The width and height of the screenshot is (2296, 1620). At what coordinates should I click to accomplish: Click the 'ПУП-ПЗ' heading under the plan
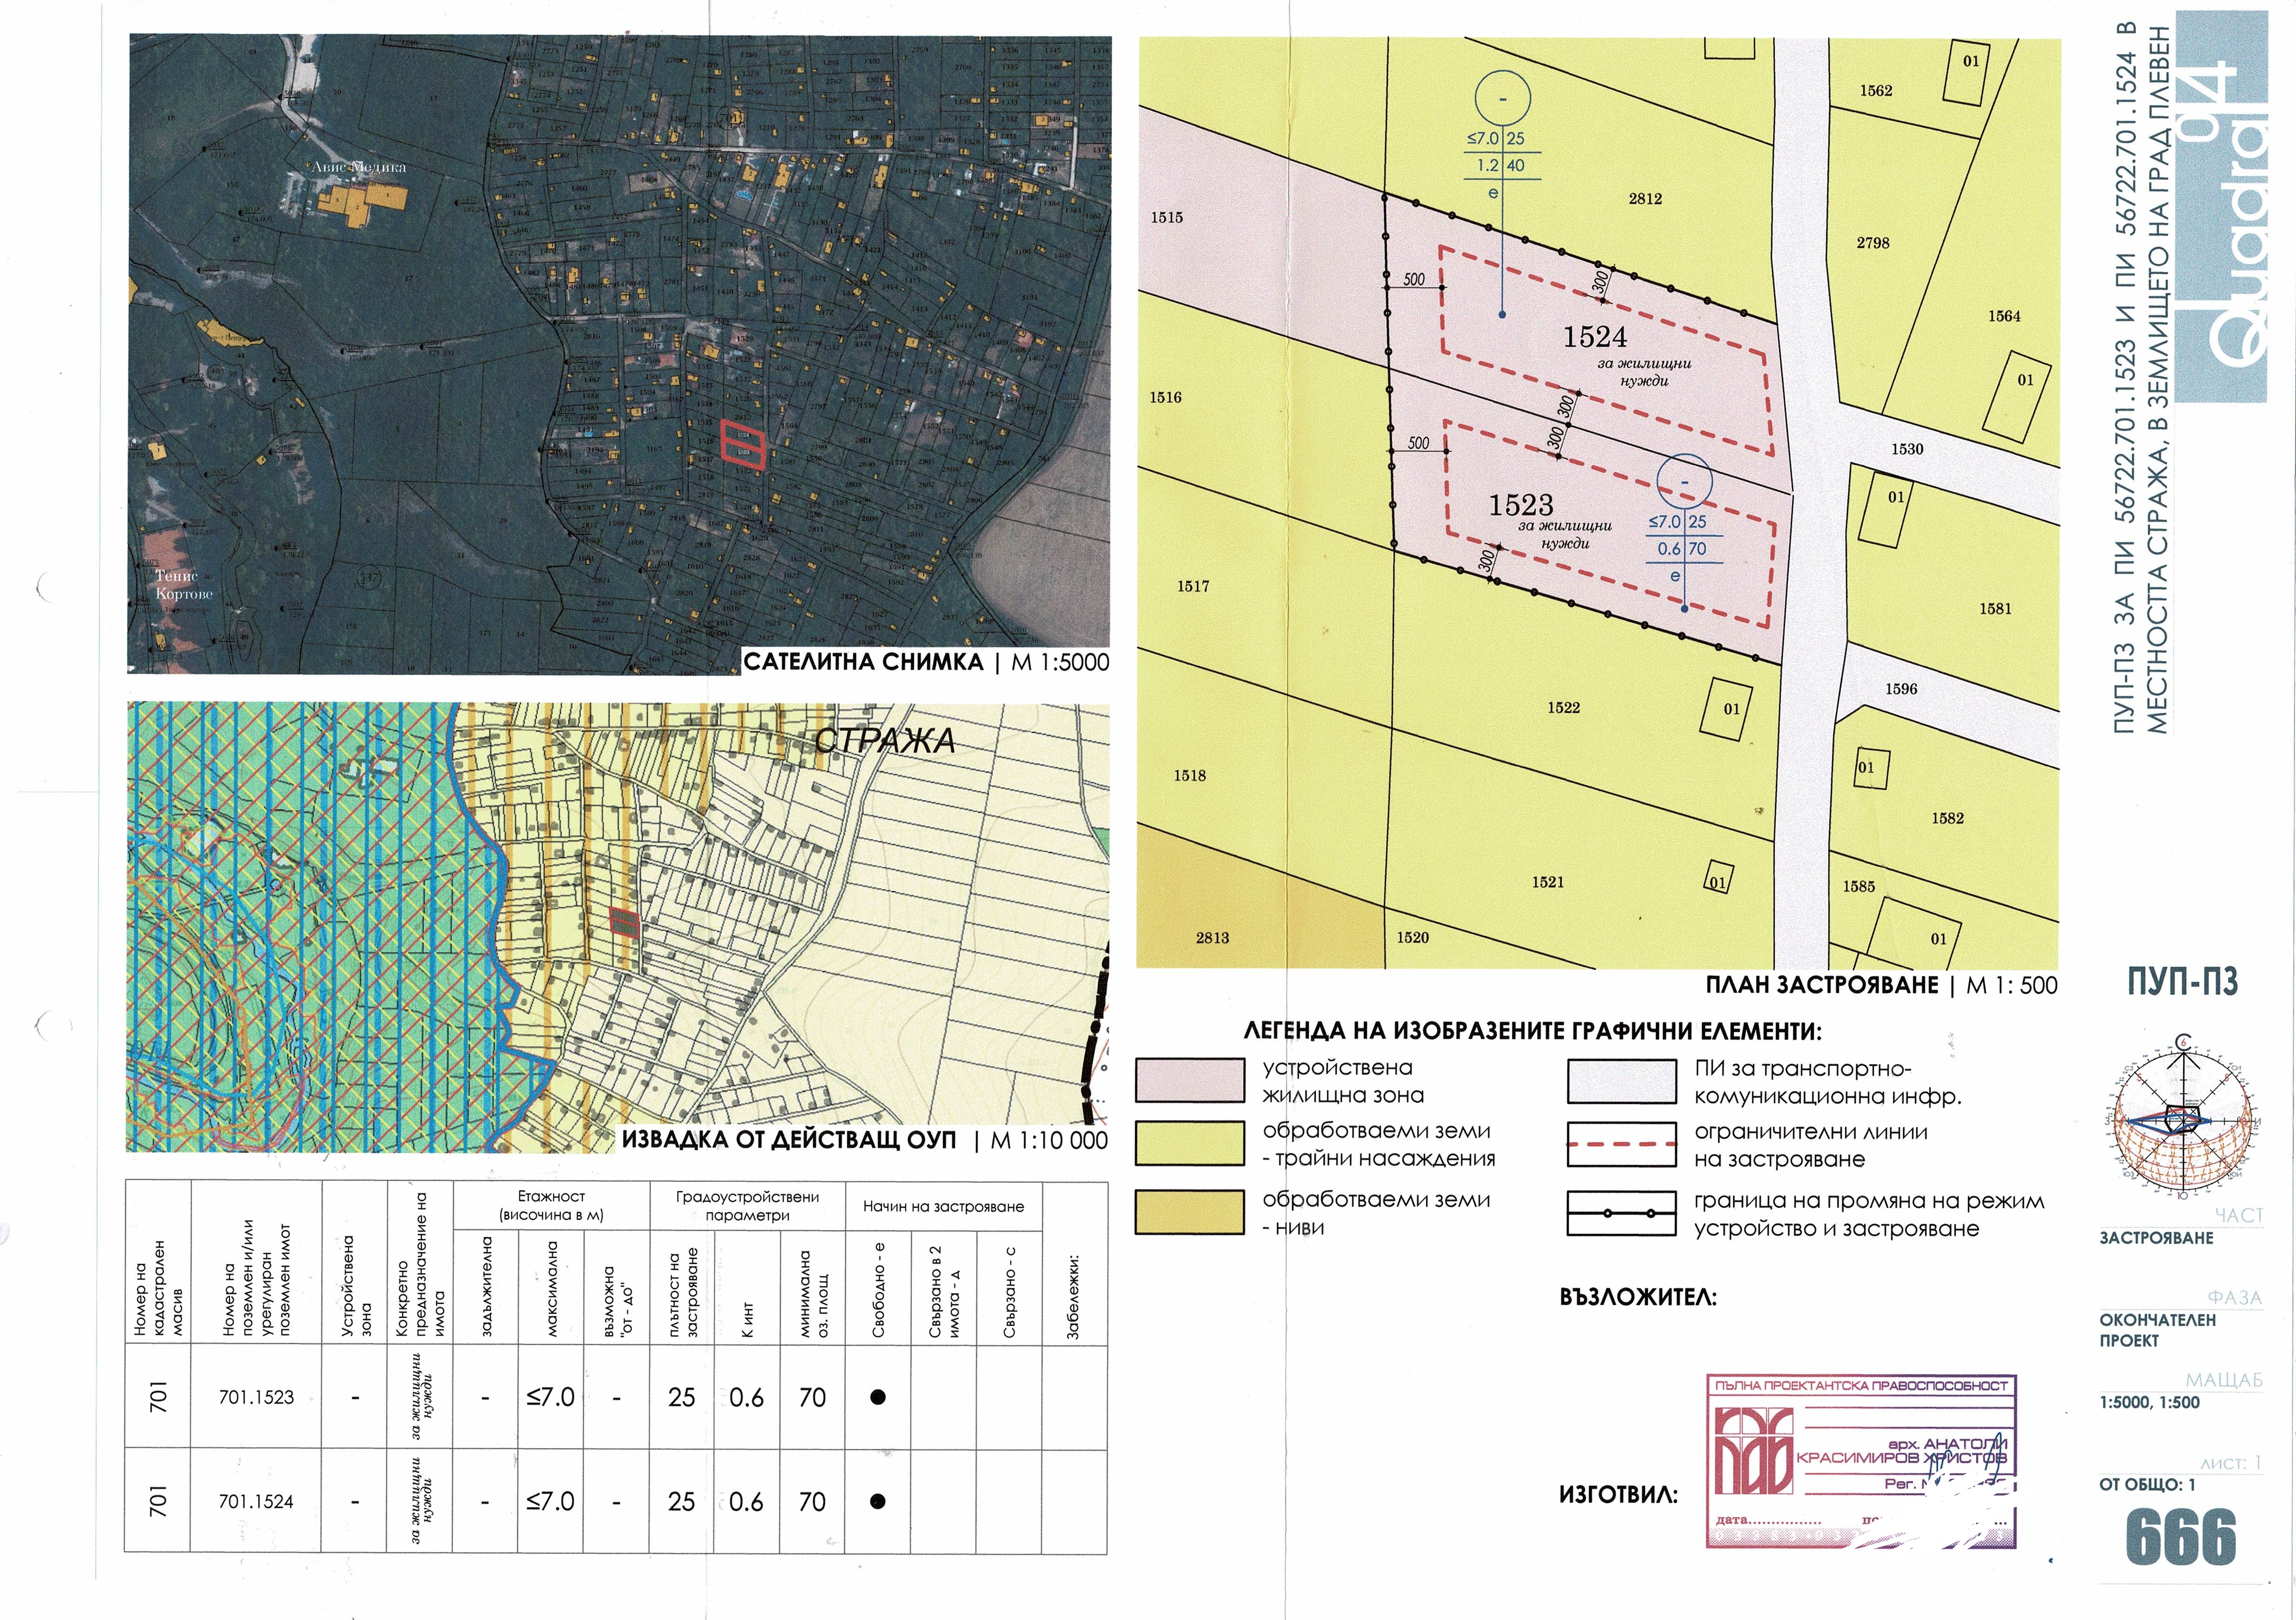coord(2182,981)
